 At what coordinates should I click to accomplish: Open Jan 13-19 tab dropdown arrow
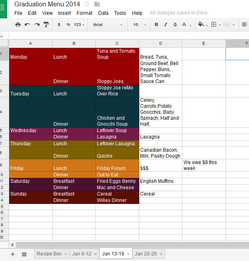[x=128, y=254]
